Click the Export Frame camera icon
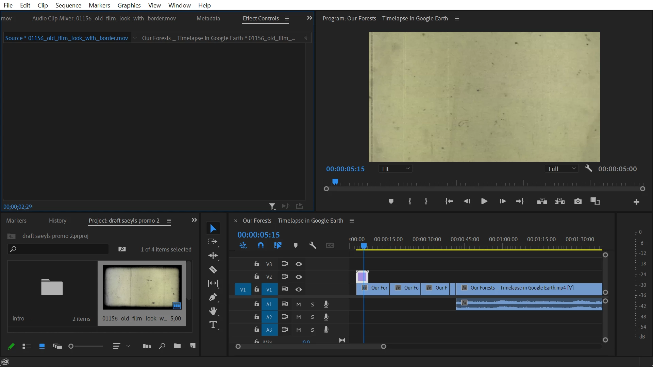Screen dimensions: 653x367 click(578, 202)
